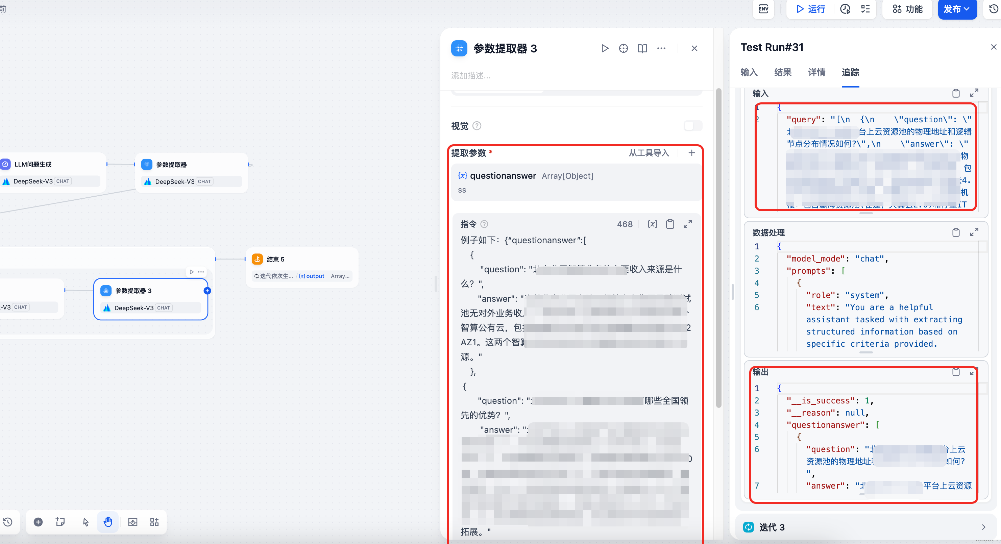
Task: Add a new extraction parameter with plus icon
Action: (x=692, y=153)
